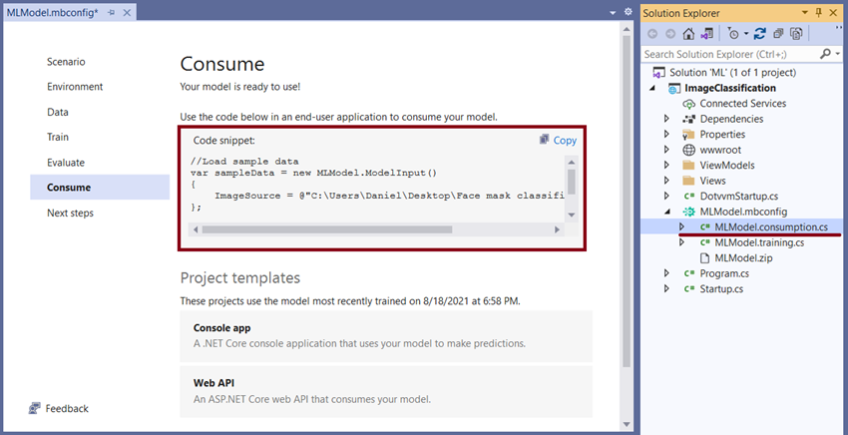Click the Show All Files icon
Image resolution: width=848 pixels, height=435 pixels.
(x=796, y=34)
